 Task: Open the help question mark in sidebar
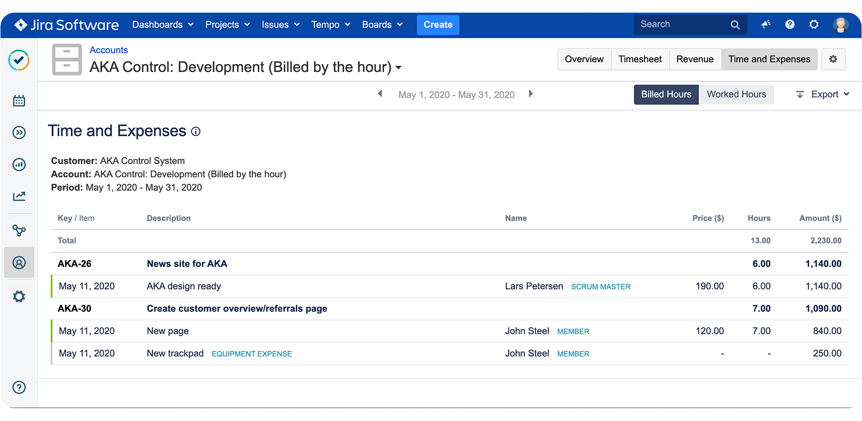(19, 387)
